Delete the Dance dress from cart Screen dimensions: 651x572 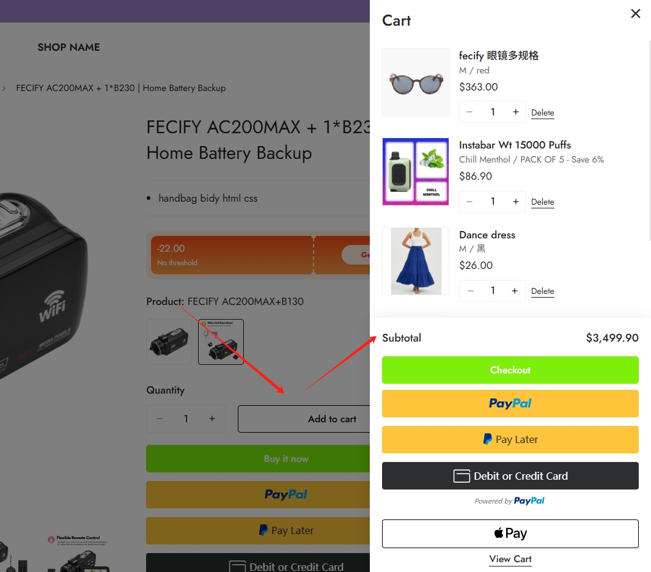[543, 291]
